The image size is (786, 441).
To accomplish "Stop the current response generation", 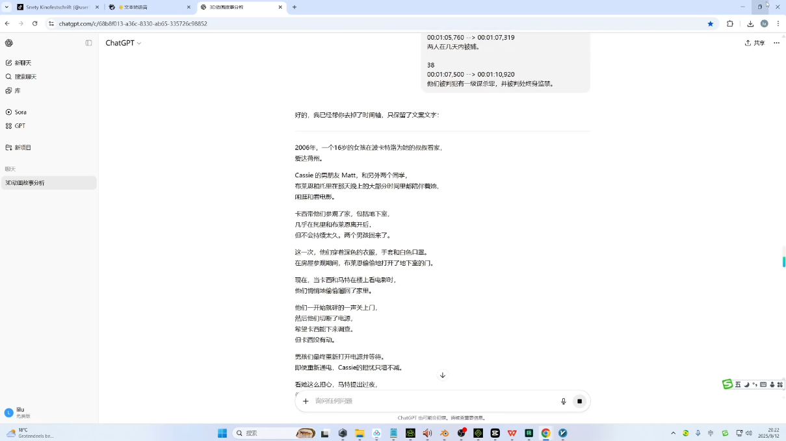I will click(x=579, y=401).
